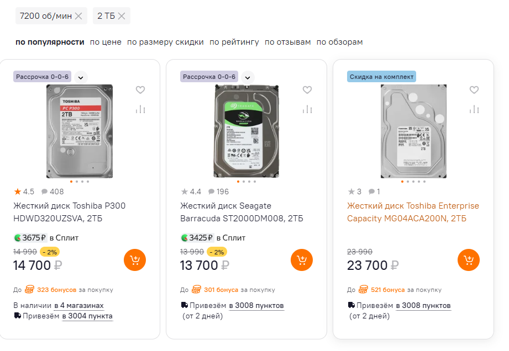Viewport: 509px width, 351px height.
Task: Favorite the Toshiba P300 drive
Action: coord(140,90)
